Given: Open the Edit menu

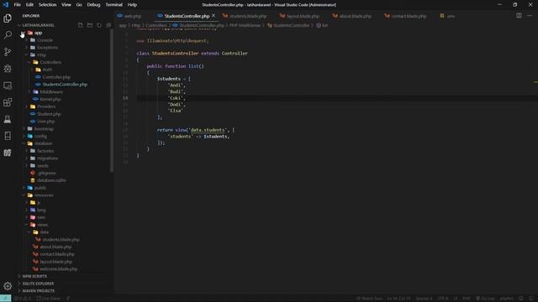Looking at the screenshot, I should point(29,5).
